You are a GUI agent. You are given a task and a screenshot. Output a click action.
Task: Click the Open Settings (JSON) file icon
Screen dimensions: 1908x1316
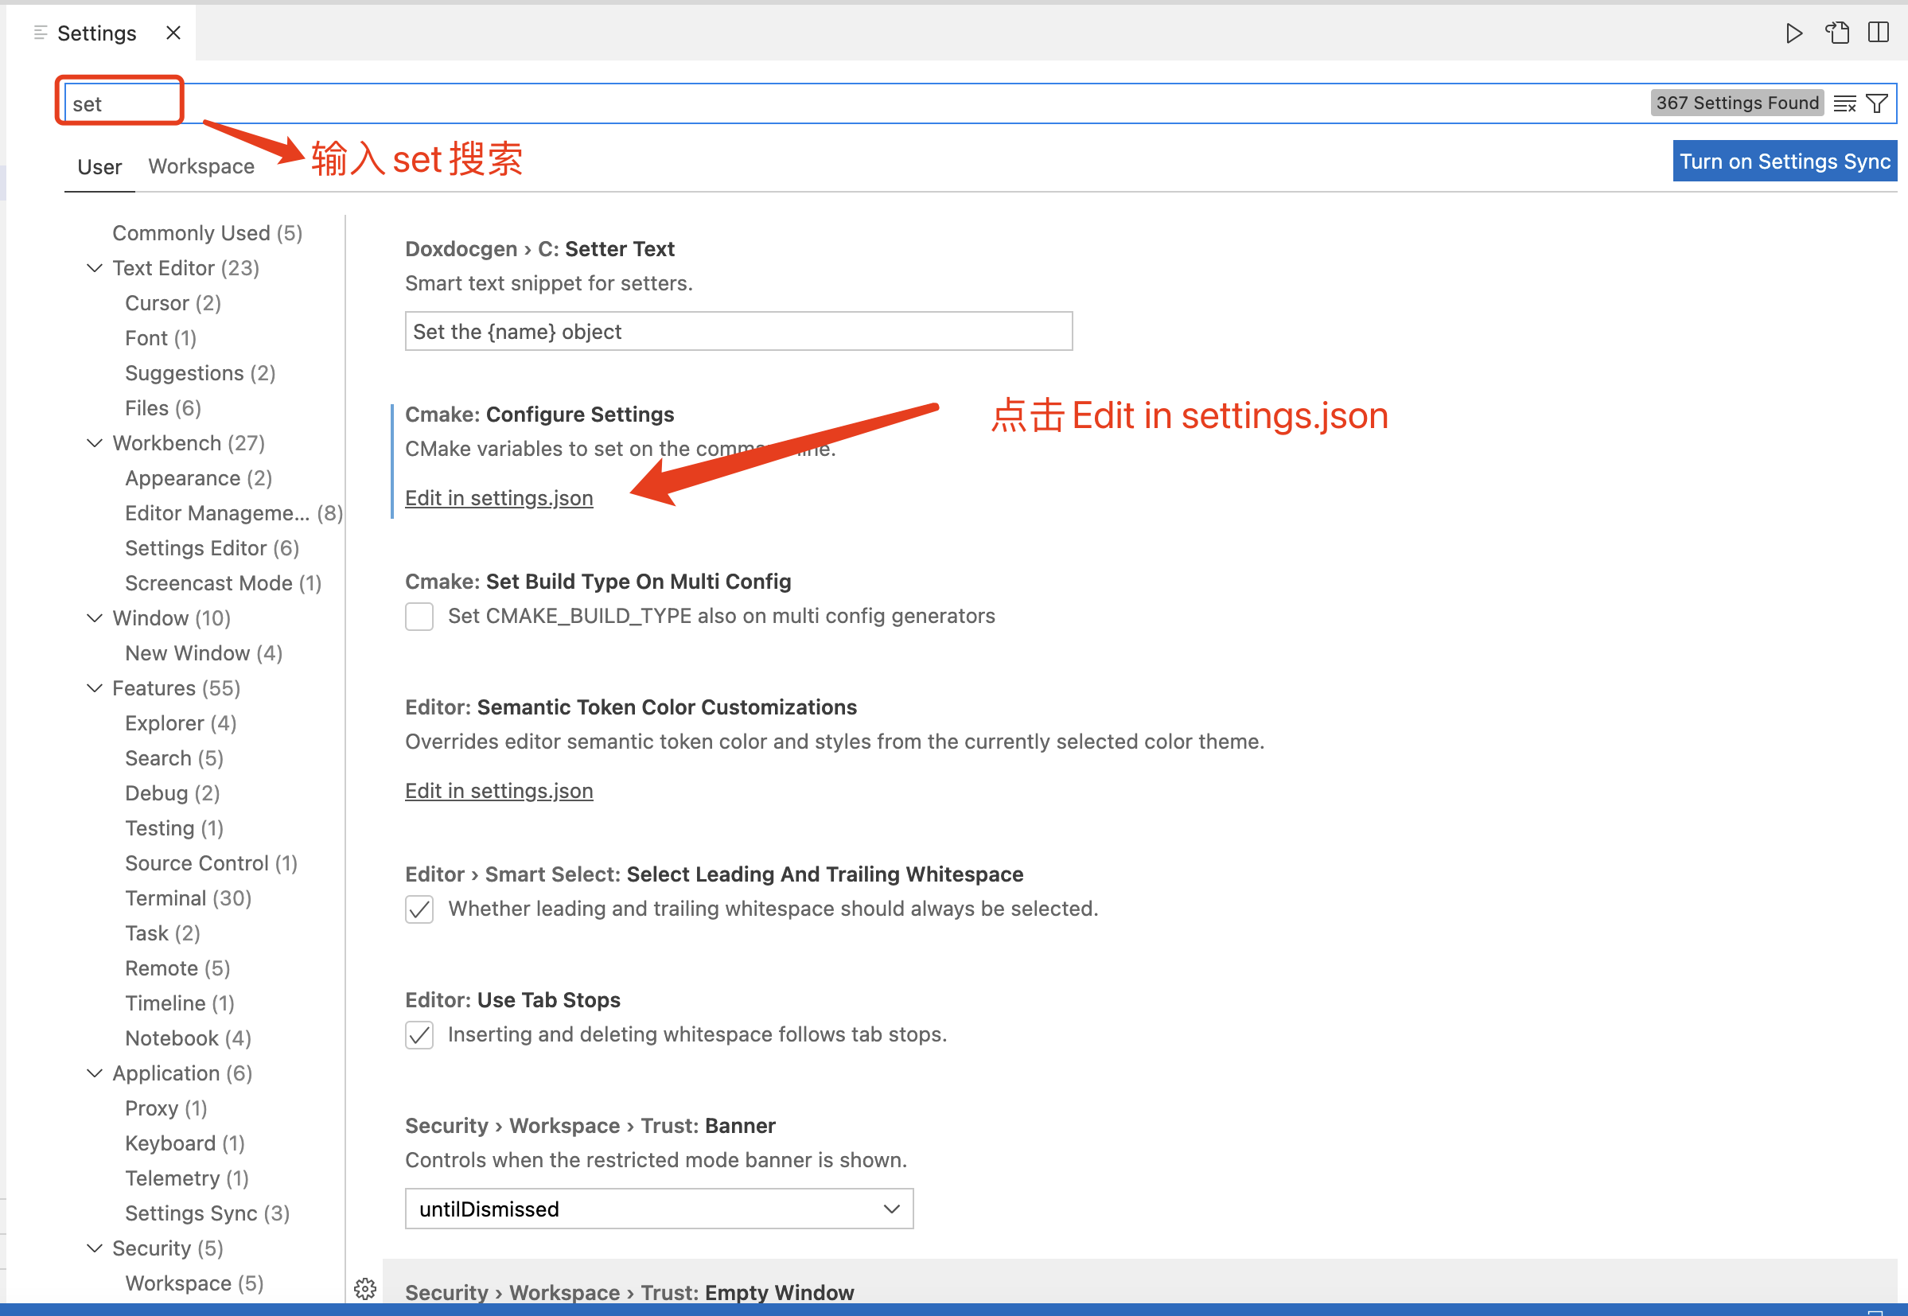1836,33
